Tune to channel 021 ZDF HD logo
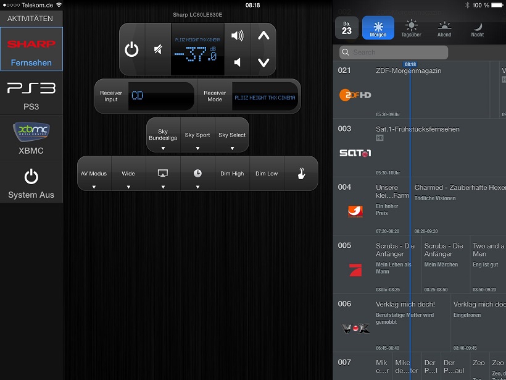 click(x=355, y=95)
